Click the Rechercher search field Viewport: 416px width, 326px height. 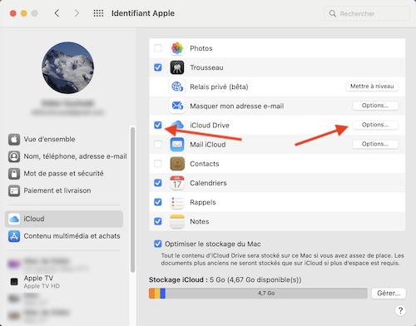[367, 13]
